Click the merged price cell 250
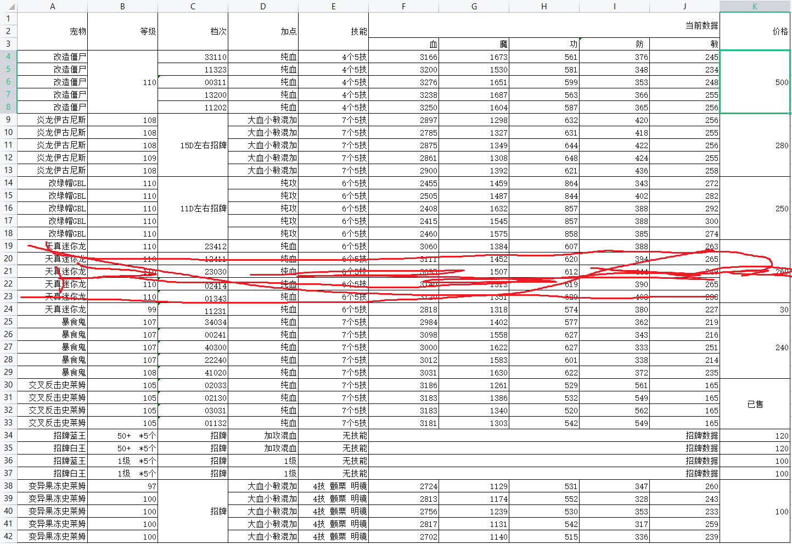Image resolution: width=792 pixels, height=544 pixels. [x=755, y=208]
